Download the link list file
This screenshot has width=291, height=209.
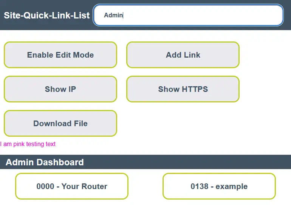click(x=60, y=124)
